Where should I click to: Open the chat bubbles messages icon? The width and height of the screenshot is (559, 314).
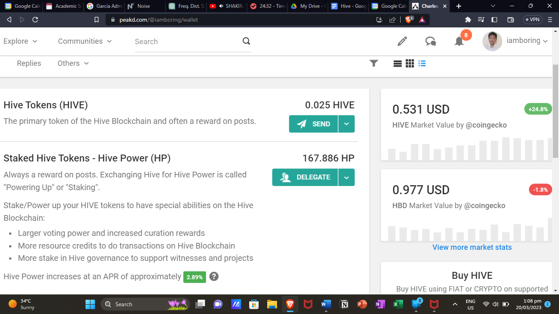pyautogui.click(x=431, y=41)
